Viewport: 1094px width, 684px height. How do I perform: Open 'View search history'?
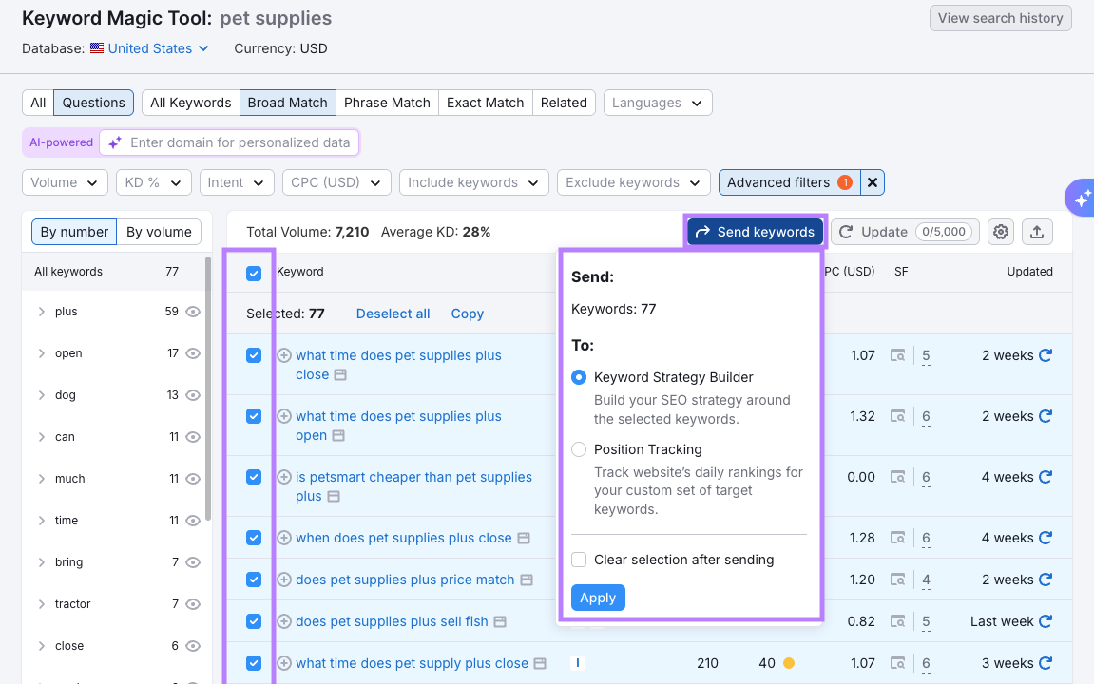pyautogui.click(x=1000, y=17)
